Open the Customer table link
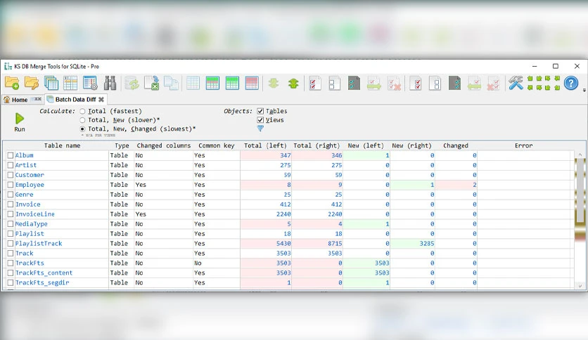588x340 pixels. [x=30, y=175]
